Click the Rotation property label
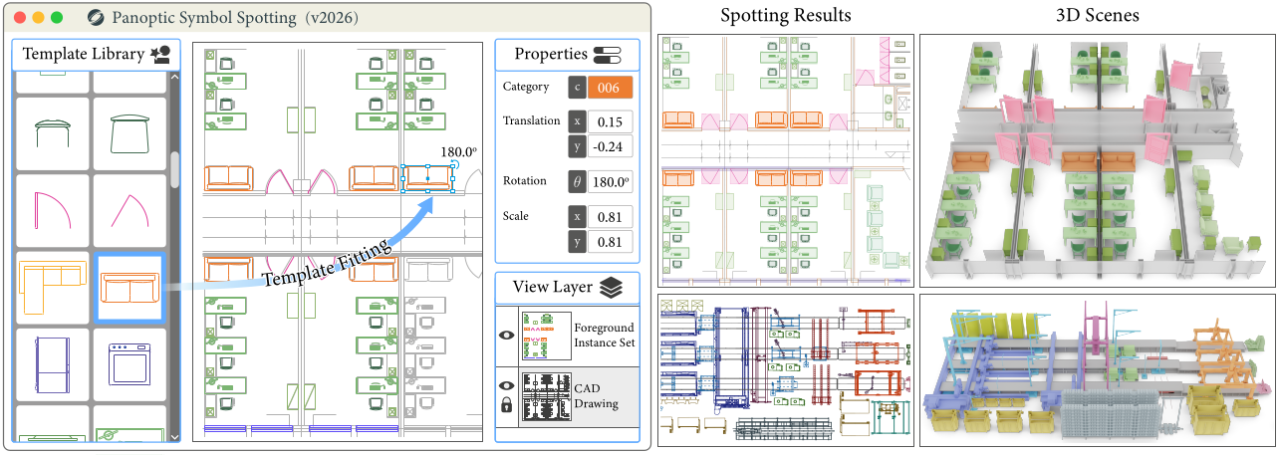Viewport: 1279px width, 455px height. point(525,181)
